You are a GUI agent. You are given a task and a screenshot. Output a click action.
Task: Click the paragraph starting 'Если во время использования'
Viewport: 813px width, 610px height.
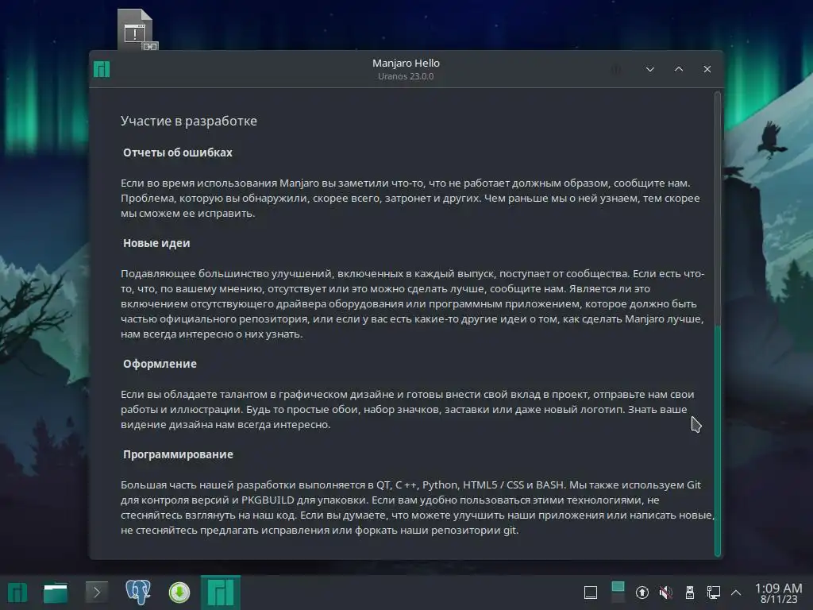coord(410,198)
